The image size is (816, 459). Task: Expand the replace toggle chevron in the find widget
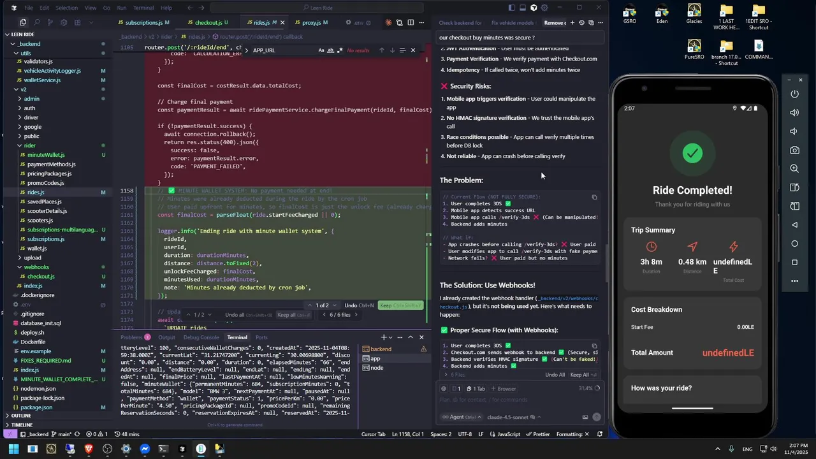[x=246, y=50]
